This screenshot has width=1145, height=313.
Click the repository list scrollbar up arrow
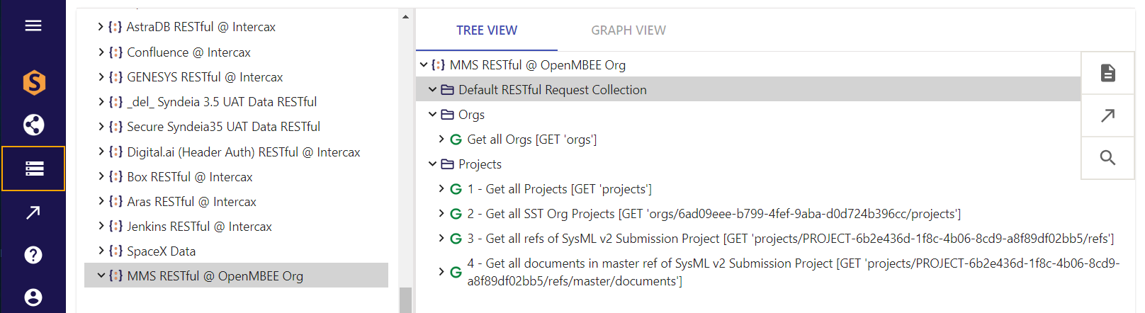[405, 16]
